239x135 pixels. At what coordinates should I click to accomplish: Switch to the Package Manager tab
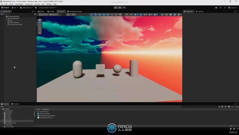pyautogui.click(x=75, y=11)
